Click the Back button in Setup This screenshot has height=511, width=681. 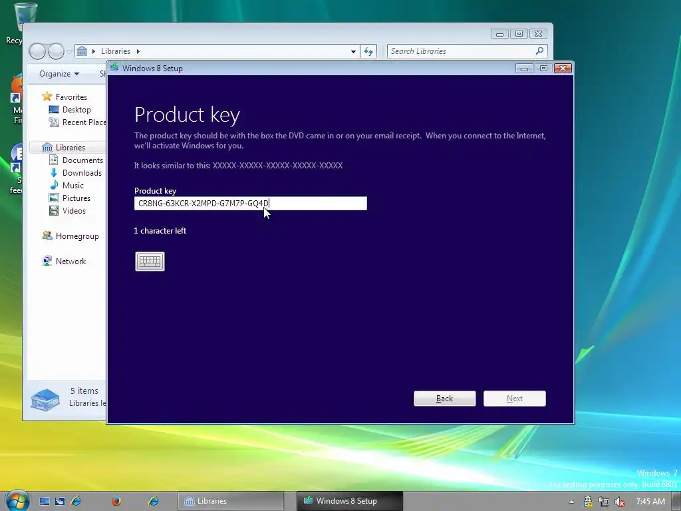coord(445,399)
